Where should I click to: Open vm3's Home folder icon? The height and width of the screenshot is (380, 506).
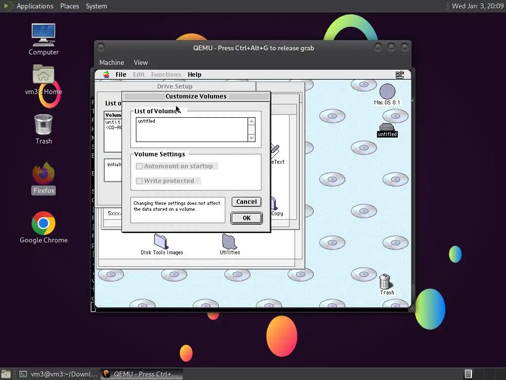43,74
